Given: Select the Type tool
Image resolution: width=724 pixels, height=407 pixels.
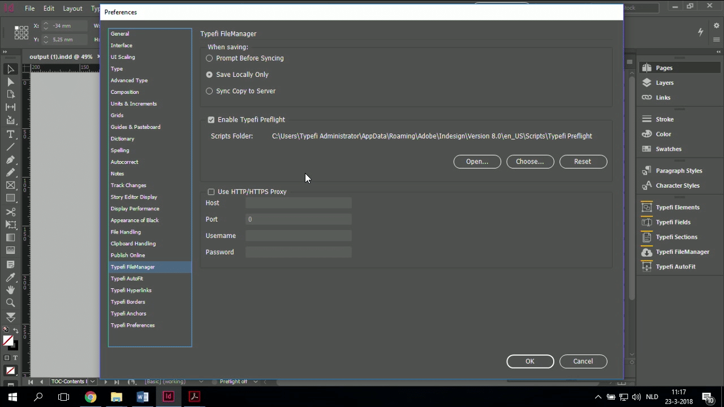Looking at the screenshot, I should 10,134.
